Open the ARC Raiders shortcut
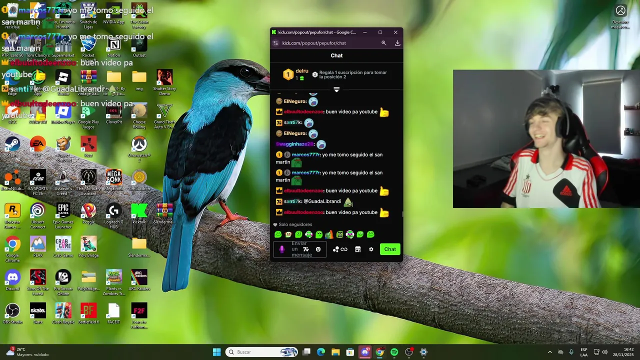This screenshot has height=360, width=640. [x=139, y=280]
